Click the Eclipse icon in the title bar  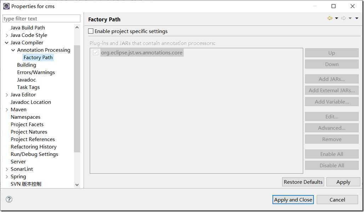6,6
